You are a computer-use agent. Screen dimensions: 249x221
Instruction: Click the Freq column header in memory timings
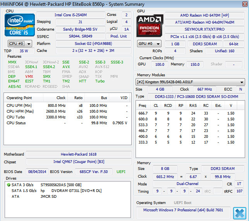[143, 106]
